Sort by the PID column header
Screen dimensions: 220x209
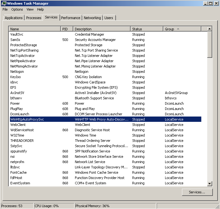point(67,29)
